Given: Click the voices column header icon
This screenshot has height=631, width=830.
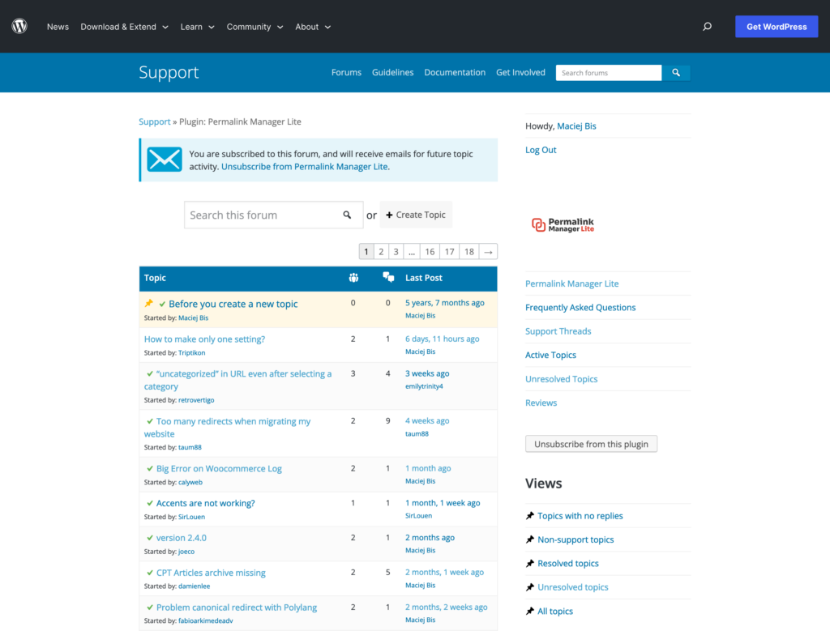Looking at the screenshot, I should [x=353, y=278].
